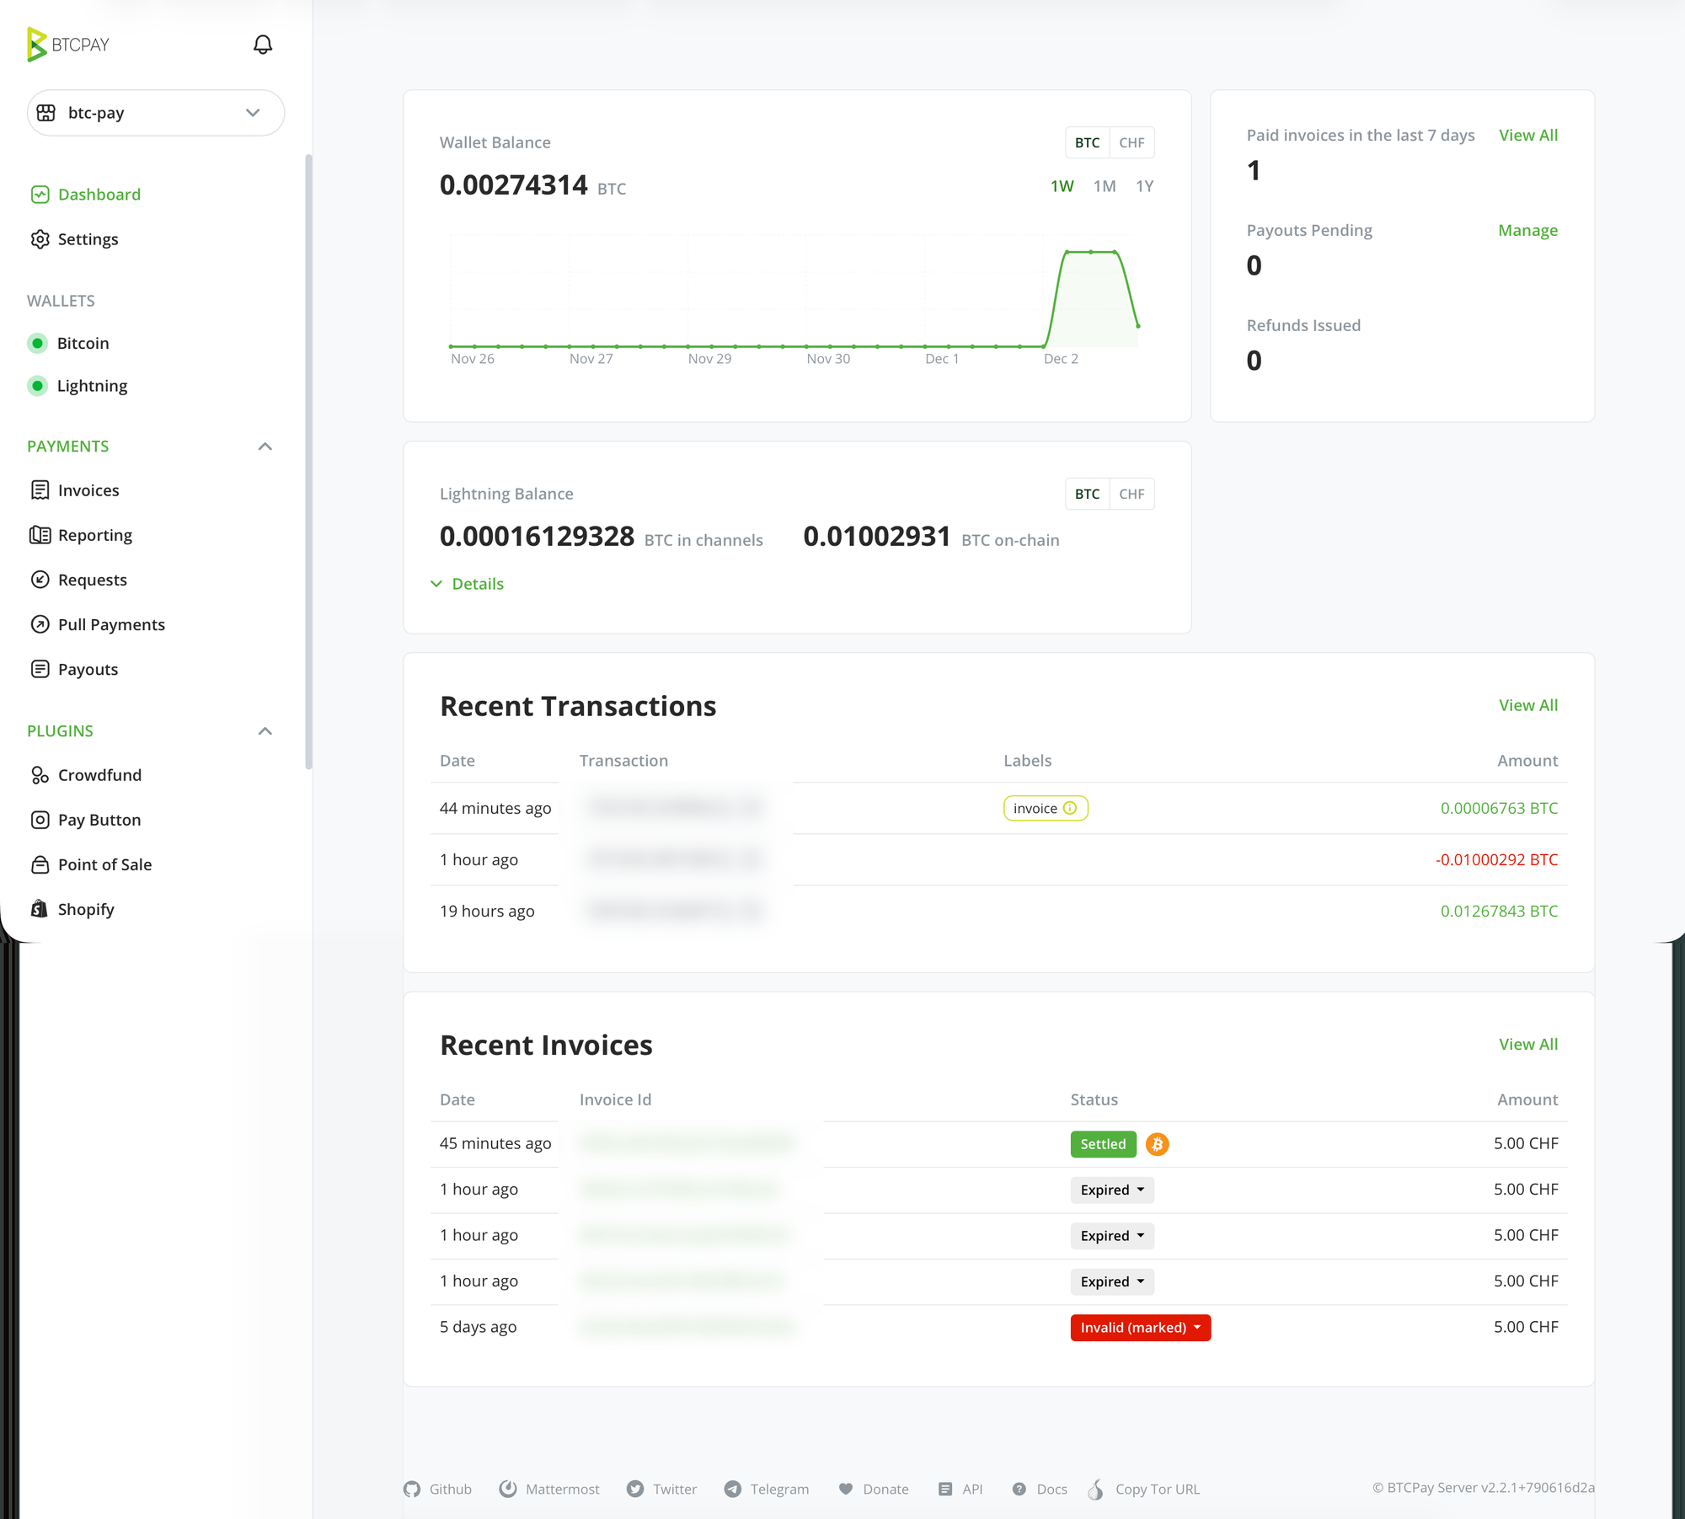Click the orange Bitcoin icon beside Settled
Screen dimensions: 1685x1519
coord(1157,1144)
